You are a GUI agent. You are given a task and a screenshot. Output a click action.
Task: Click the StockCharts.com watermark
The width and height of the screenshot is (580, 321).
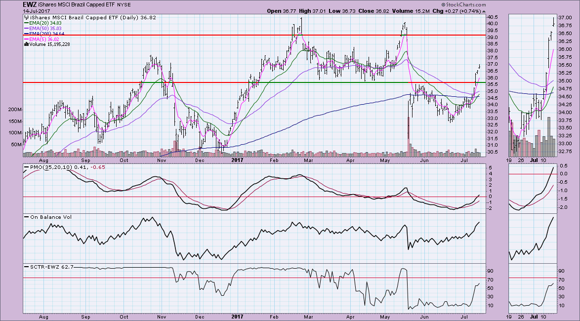pos(556,4)
